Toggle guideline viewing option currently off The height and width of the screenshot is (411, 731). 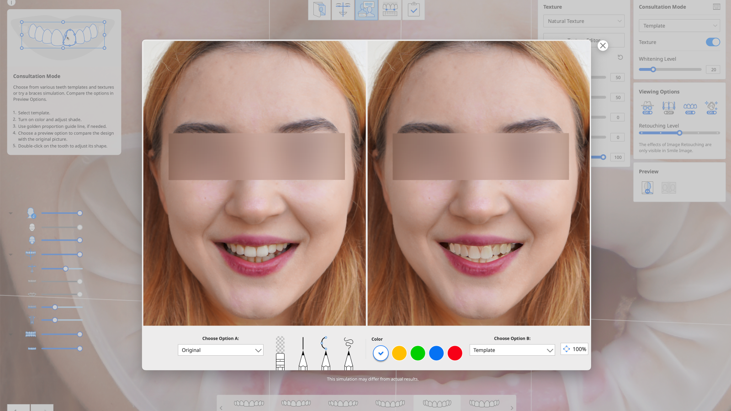coord(669,108)
